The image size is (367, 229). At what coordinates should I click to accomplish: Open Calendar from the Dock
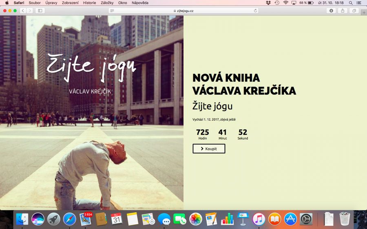tap(117, 219)
